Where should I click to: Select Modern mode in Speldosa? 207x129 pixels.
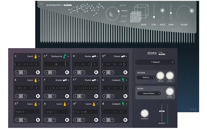pyautogui.click(x=123, y=5)
